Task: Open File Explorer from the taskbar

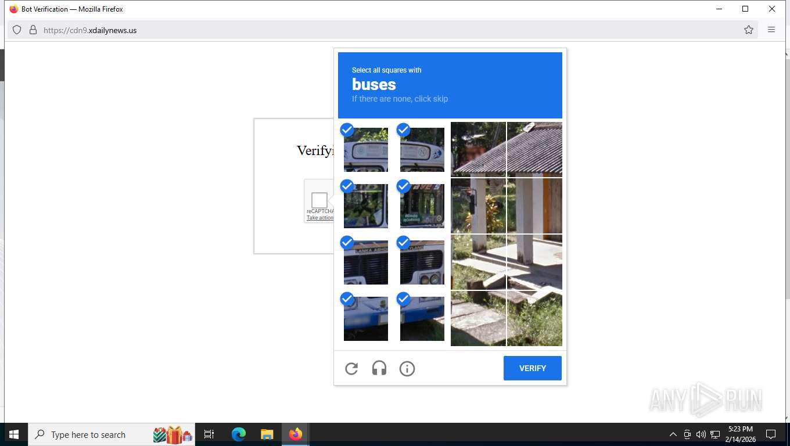Action: 267,434
